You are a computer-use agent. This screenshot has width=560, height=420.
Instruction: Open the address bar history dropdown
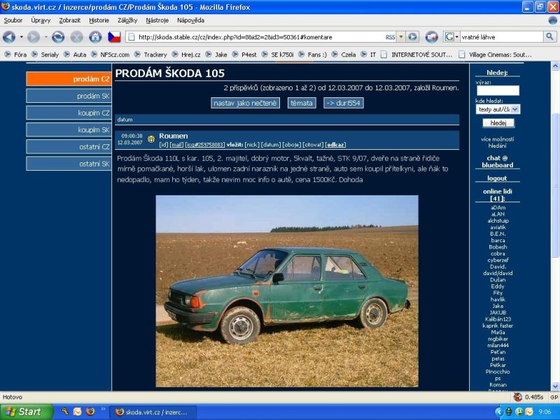[x=401, y=37]
